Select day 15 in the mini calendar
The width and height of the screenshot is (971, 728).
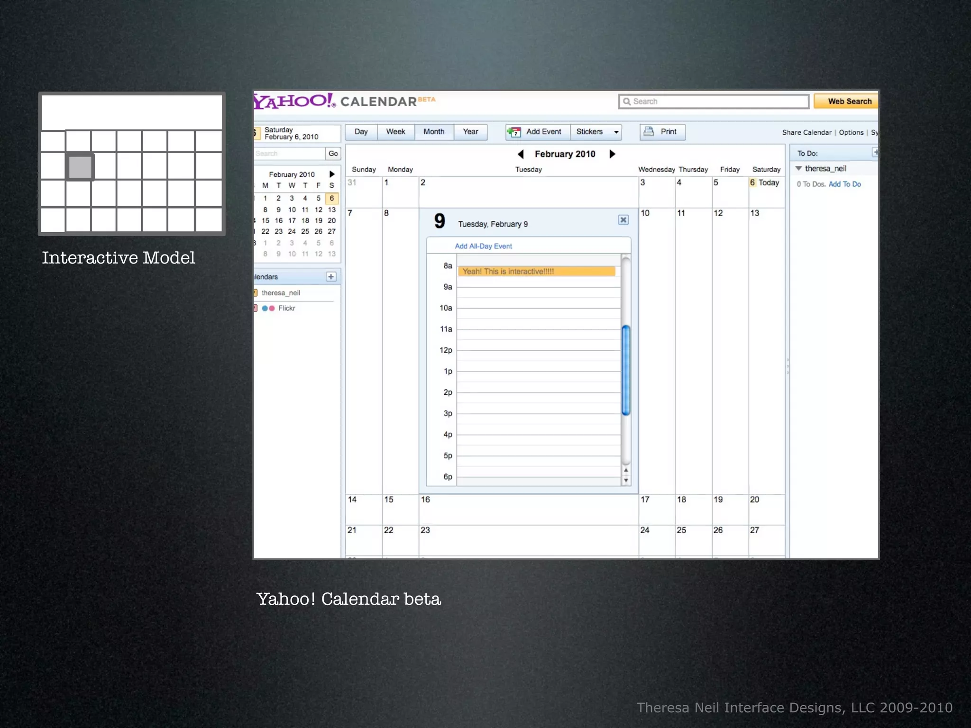click(266, 220)
